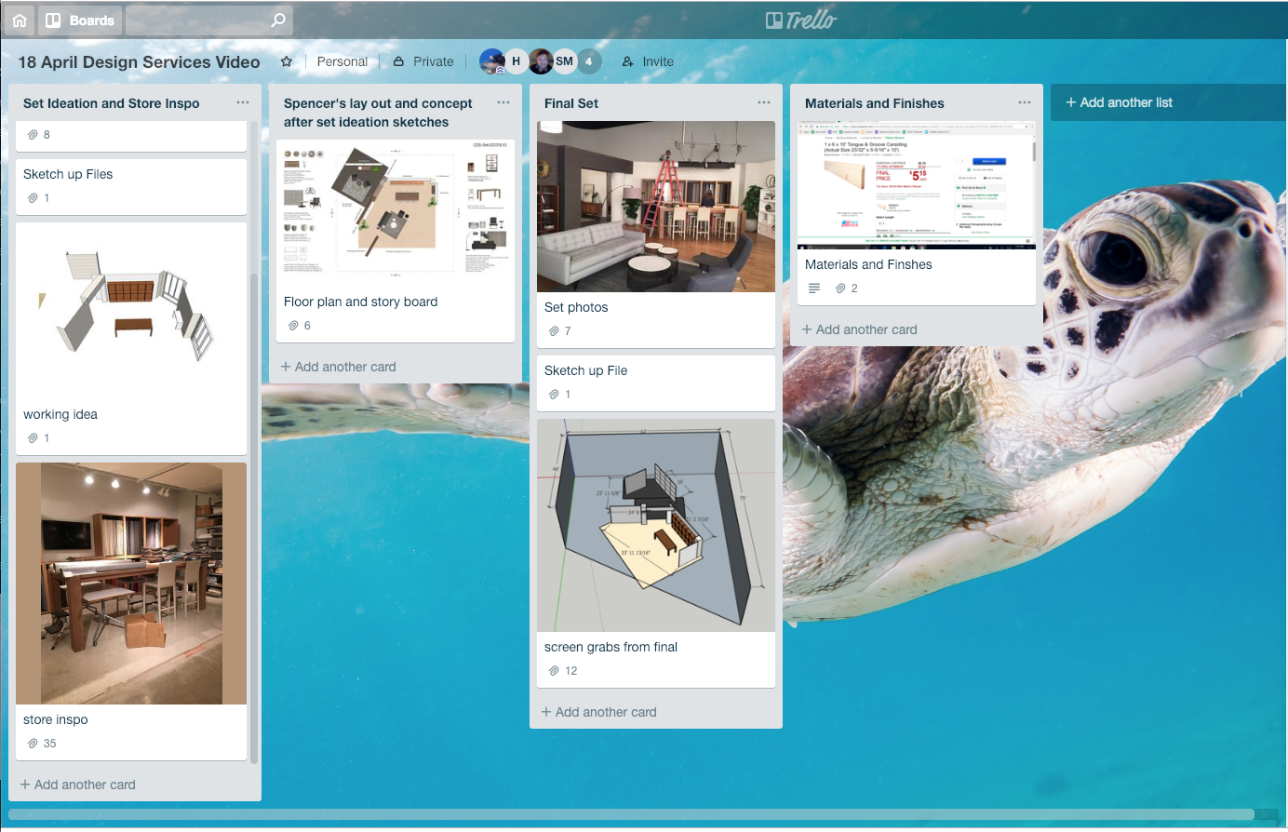
Task: Open member avatar with initials SM
Action: click(x=565, y=61)
